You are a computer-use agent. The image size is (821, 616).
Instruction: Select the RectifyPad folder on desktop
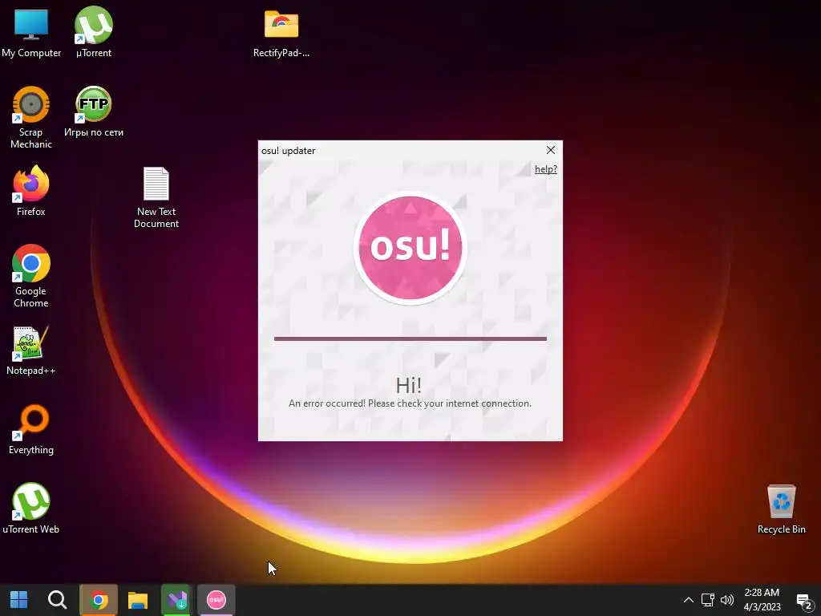(281, 34)
